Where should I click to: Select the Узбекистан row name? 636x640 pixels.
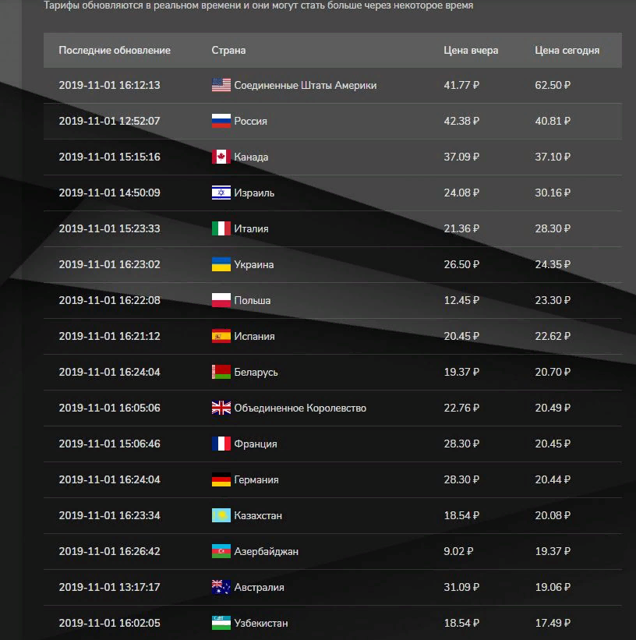pyautogui.click(x=261, y=623)
